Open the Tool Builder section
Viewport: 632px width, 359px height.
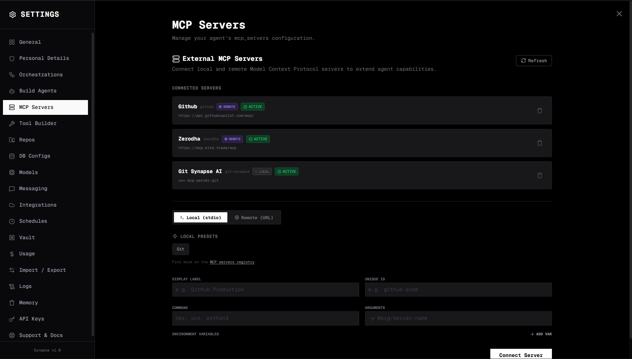pos(45,123)
